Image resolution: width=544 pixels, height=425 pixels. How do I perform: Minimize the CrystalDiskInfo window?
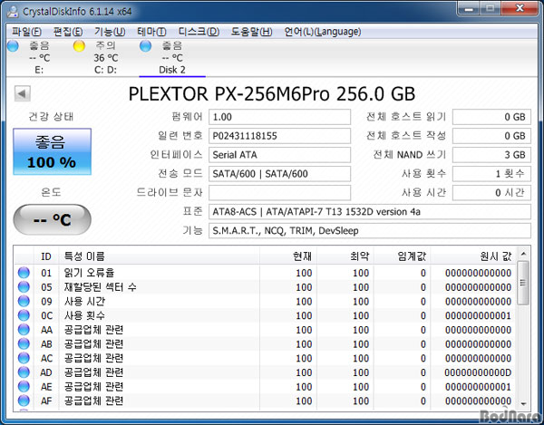tap(469, 9)
